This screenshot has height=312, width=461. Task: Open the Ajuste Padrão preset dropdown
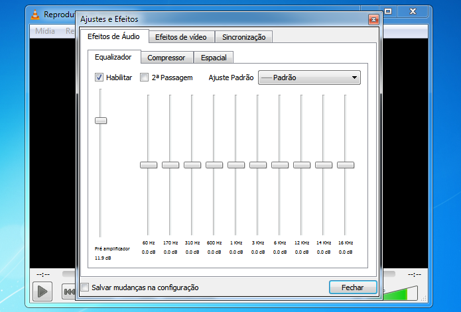(x=309, y=78)
